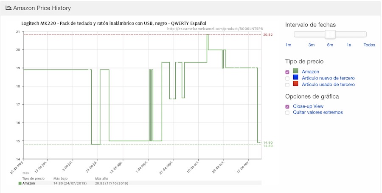Click the camelcamelcamel product URL in chart
Image resolution: width=382 pixels, height=193 pixels.
click(218, 29)
